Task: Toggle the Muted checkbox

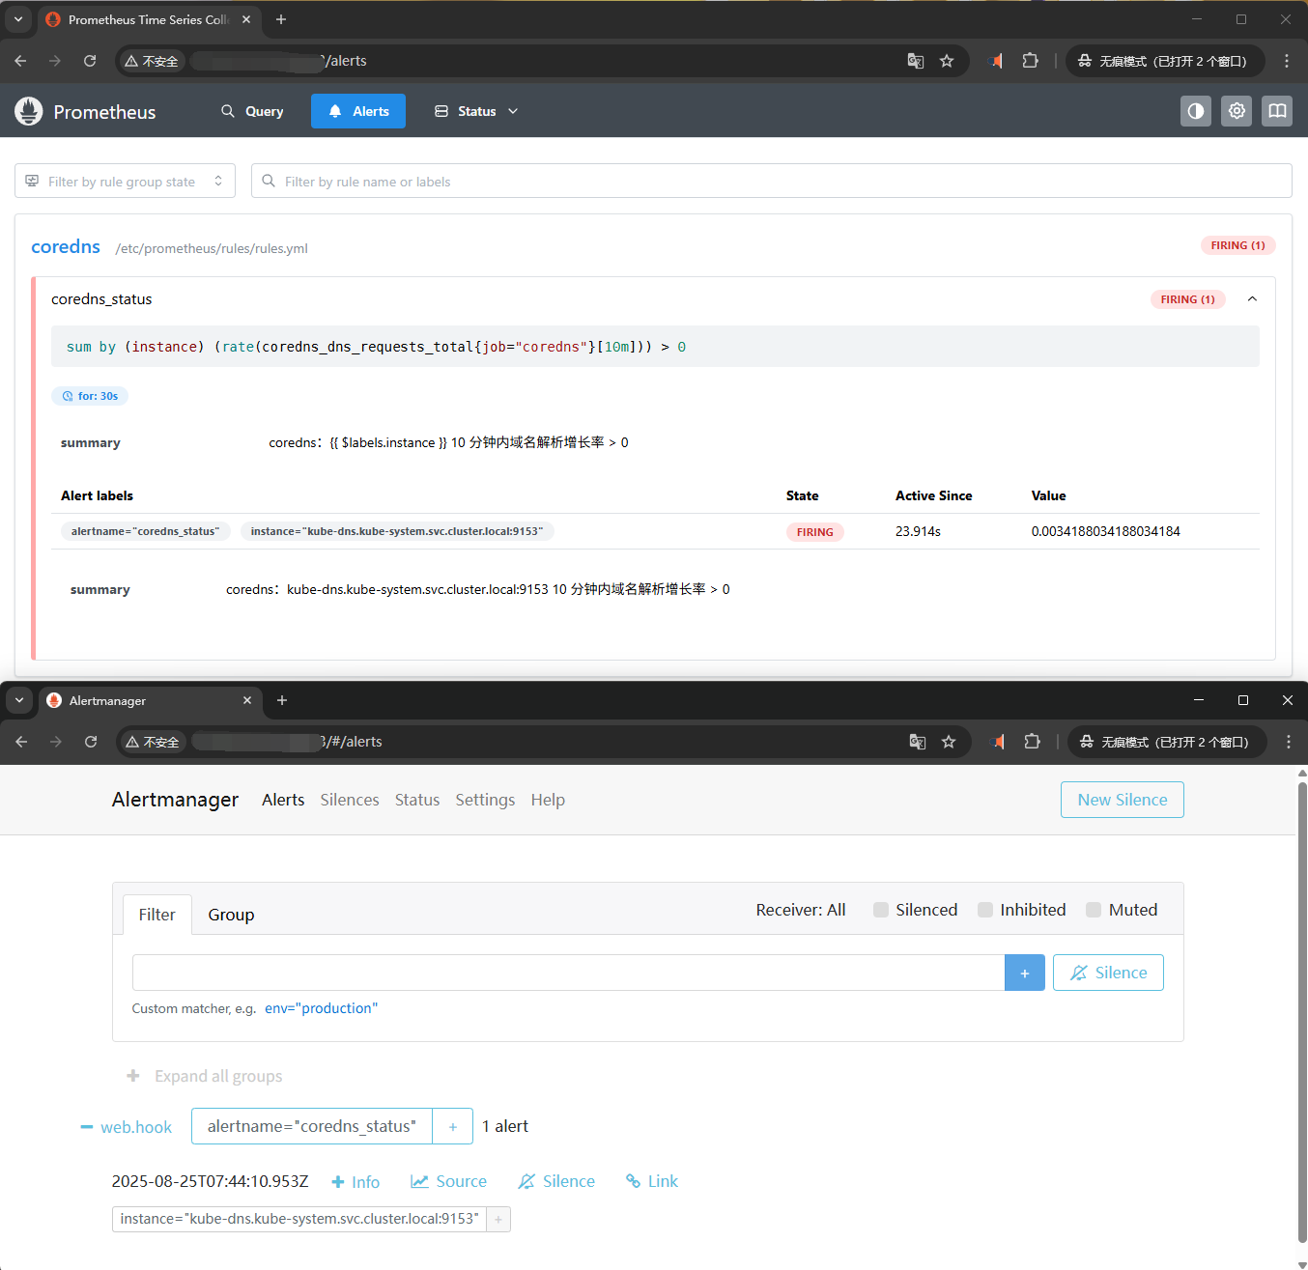Action: 1094,910
